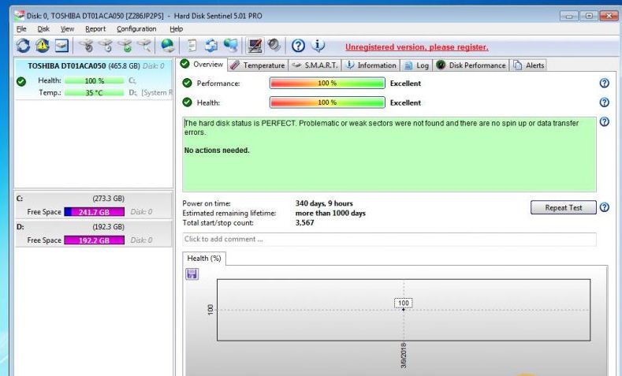Switch to the Information tab

(371, 65)
